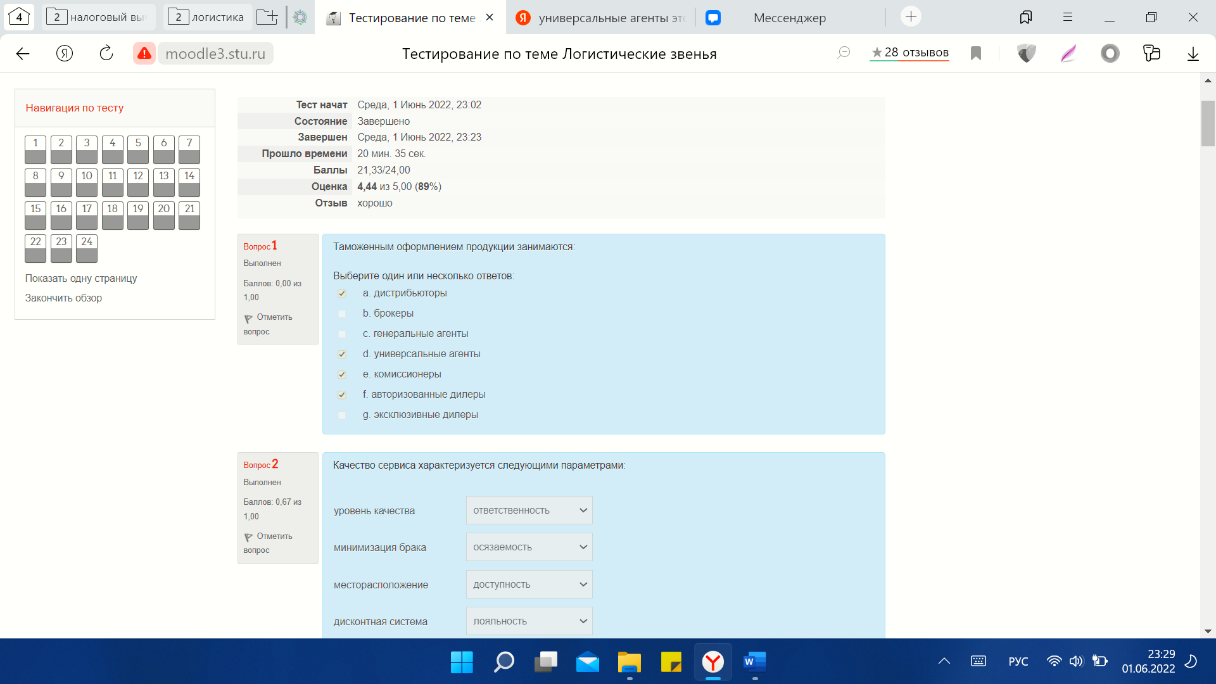Viewport: 1216px width, 684px height.
Task: Open downloads via download arrow icon
Action: pos(1193,54)
